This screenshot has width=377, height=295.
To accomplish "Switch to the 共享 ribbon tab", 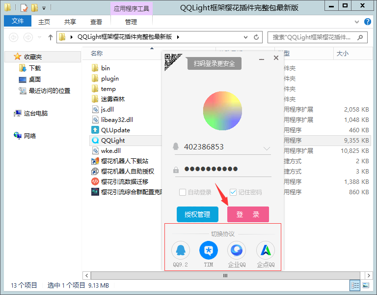I will (70, 22).
